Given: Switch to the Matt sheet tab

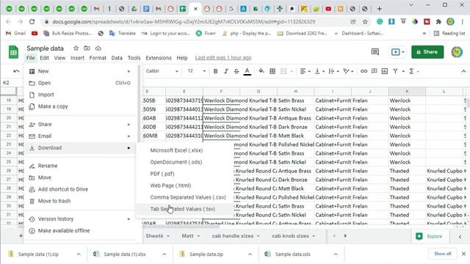Looking at the screenshot, I should tap(188, 236).
